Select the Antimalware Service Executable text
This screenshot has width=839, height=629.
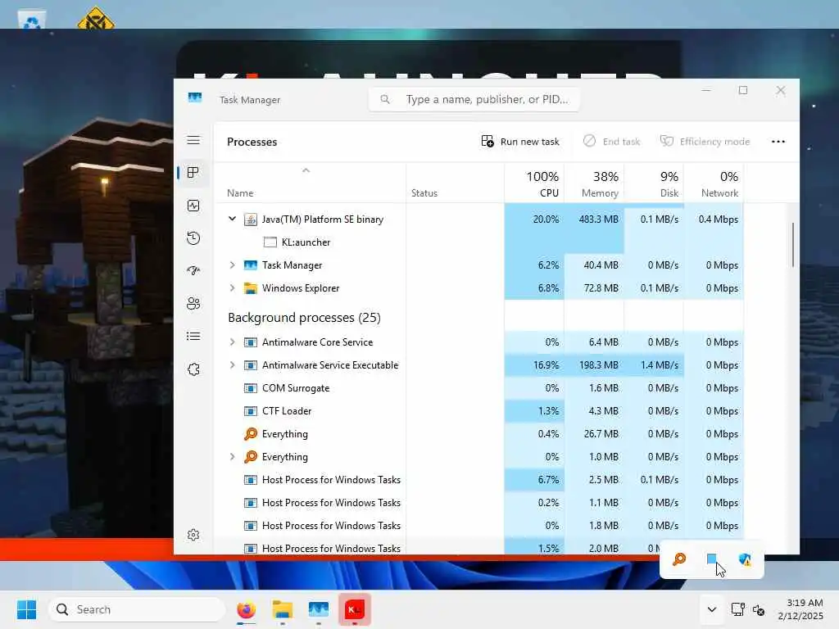point(330,365)
